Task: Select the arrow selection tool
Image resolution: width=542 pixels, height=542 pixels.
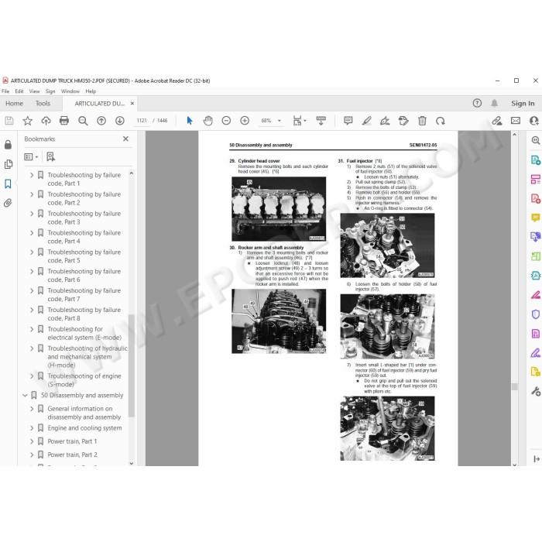Action: click(189, 121)
